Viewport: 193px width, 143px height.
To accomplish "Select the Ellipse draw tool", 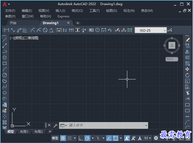I will coord(5,93).
